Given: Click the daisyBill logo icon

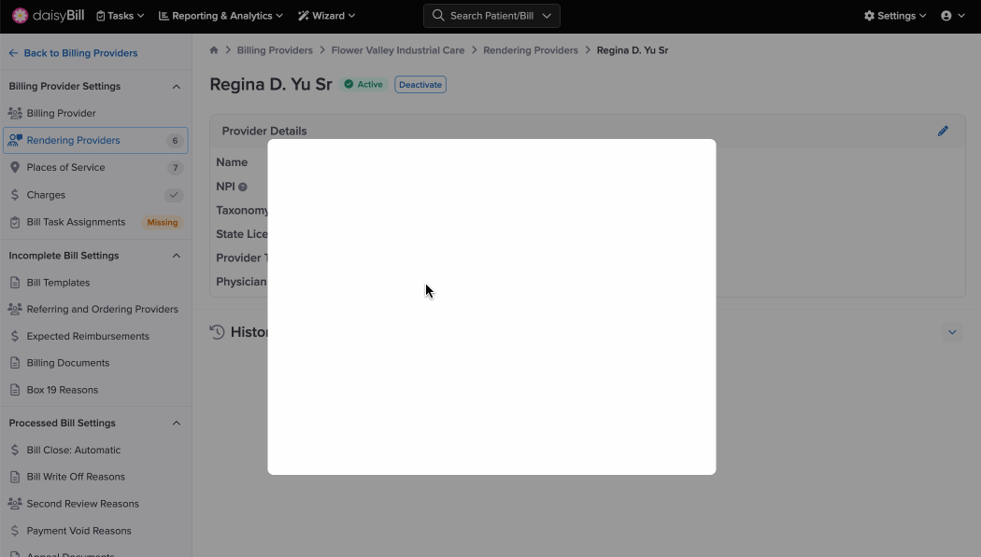Looking at the screenshot, I should [x=20, y=16].
